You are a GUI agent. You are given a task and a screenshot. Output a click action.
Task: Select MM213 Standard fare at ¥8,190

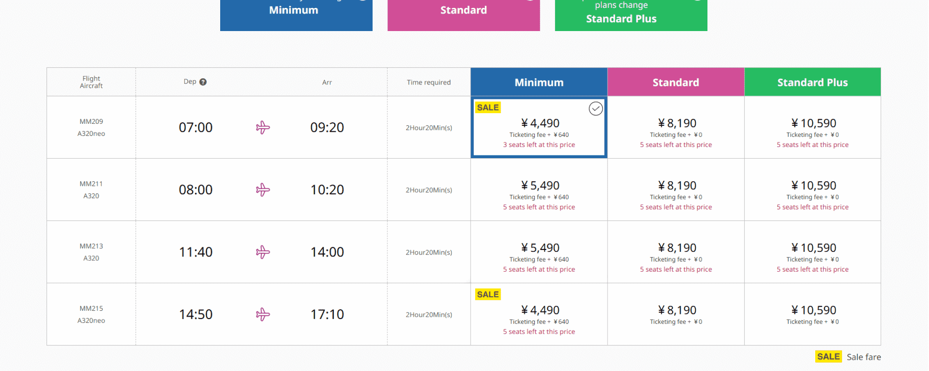[676, 252]
